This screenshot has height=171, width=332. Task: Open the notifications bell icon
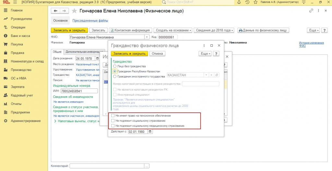239,2
